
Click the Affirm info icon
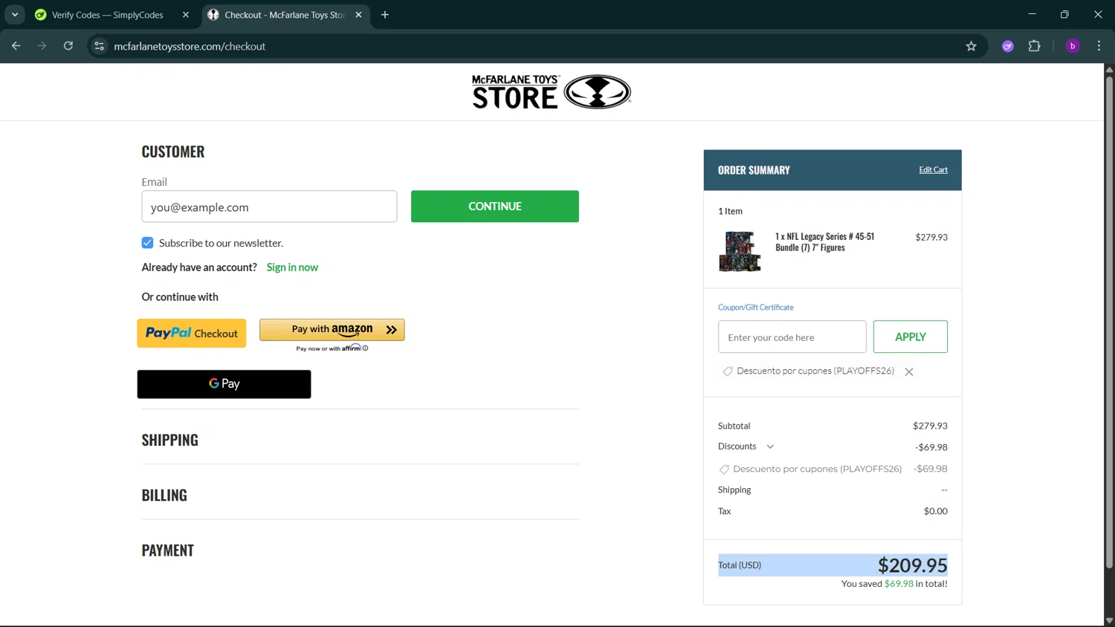pos(365,348)
